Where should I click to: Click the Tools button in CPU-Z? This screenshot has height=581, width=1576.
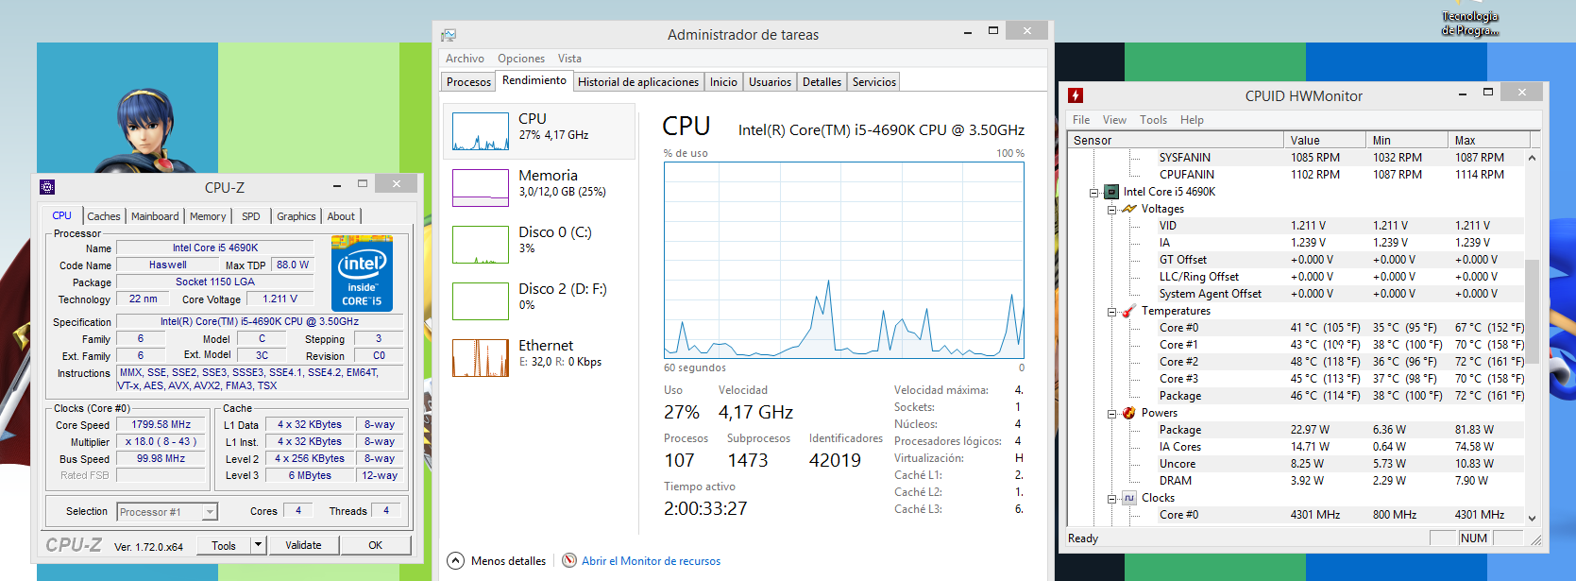click(x=224, y=545)
